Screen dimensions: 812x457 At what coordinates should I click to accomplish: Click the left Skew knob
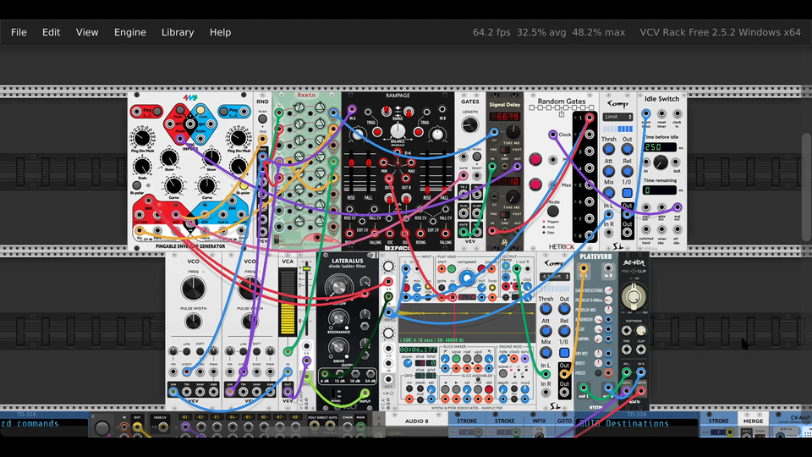point(169,157)
